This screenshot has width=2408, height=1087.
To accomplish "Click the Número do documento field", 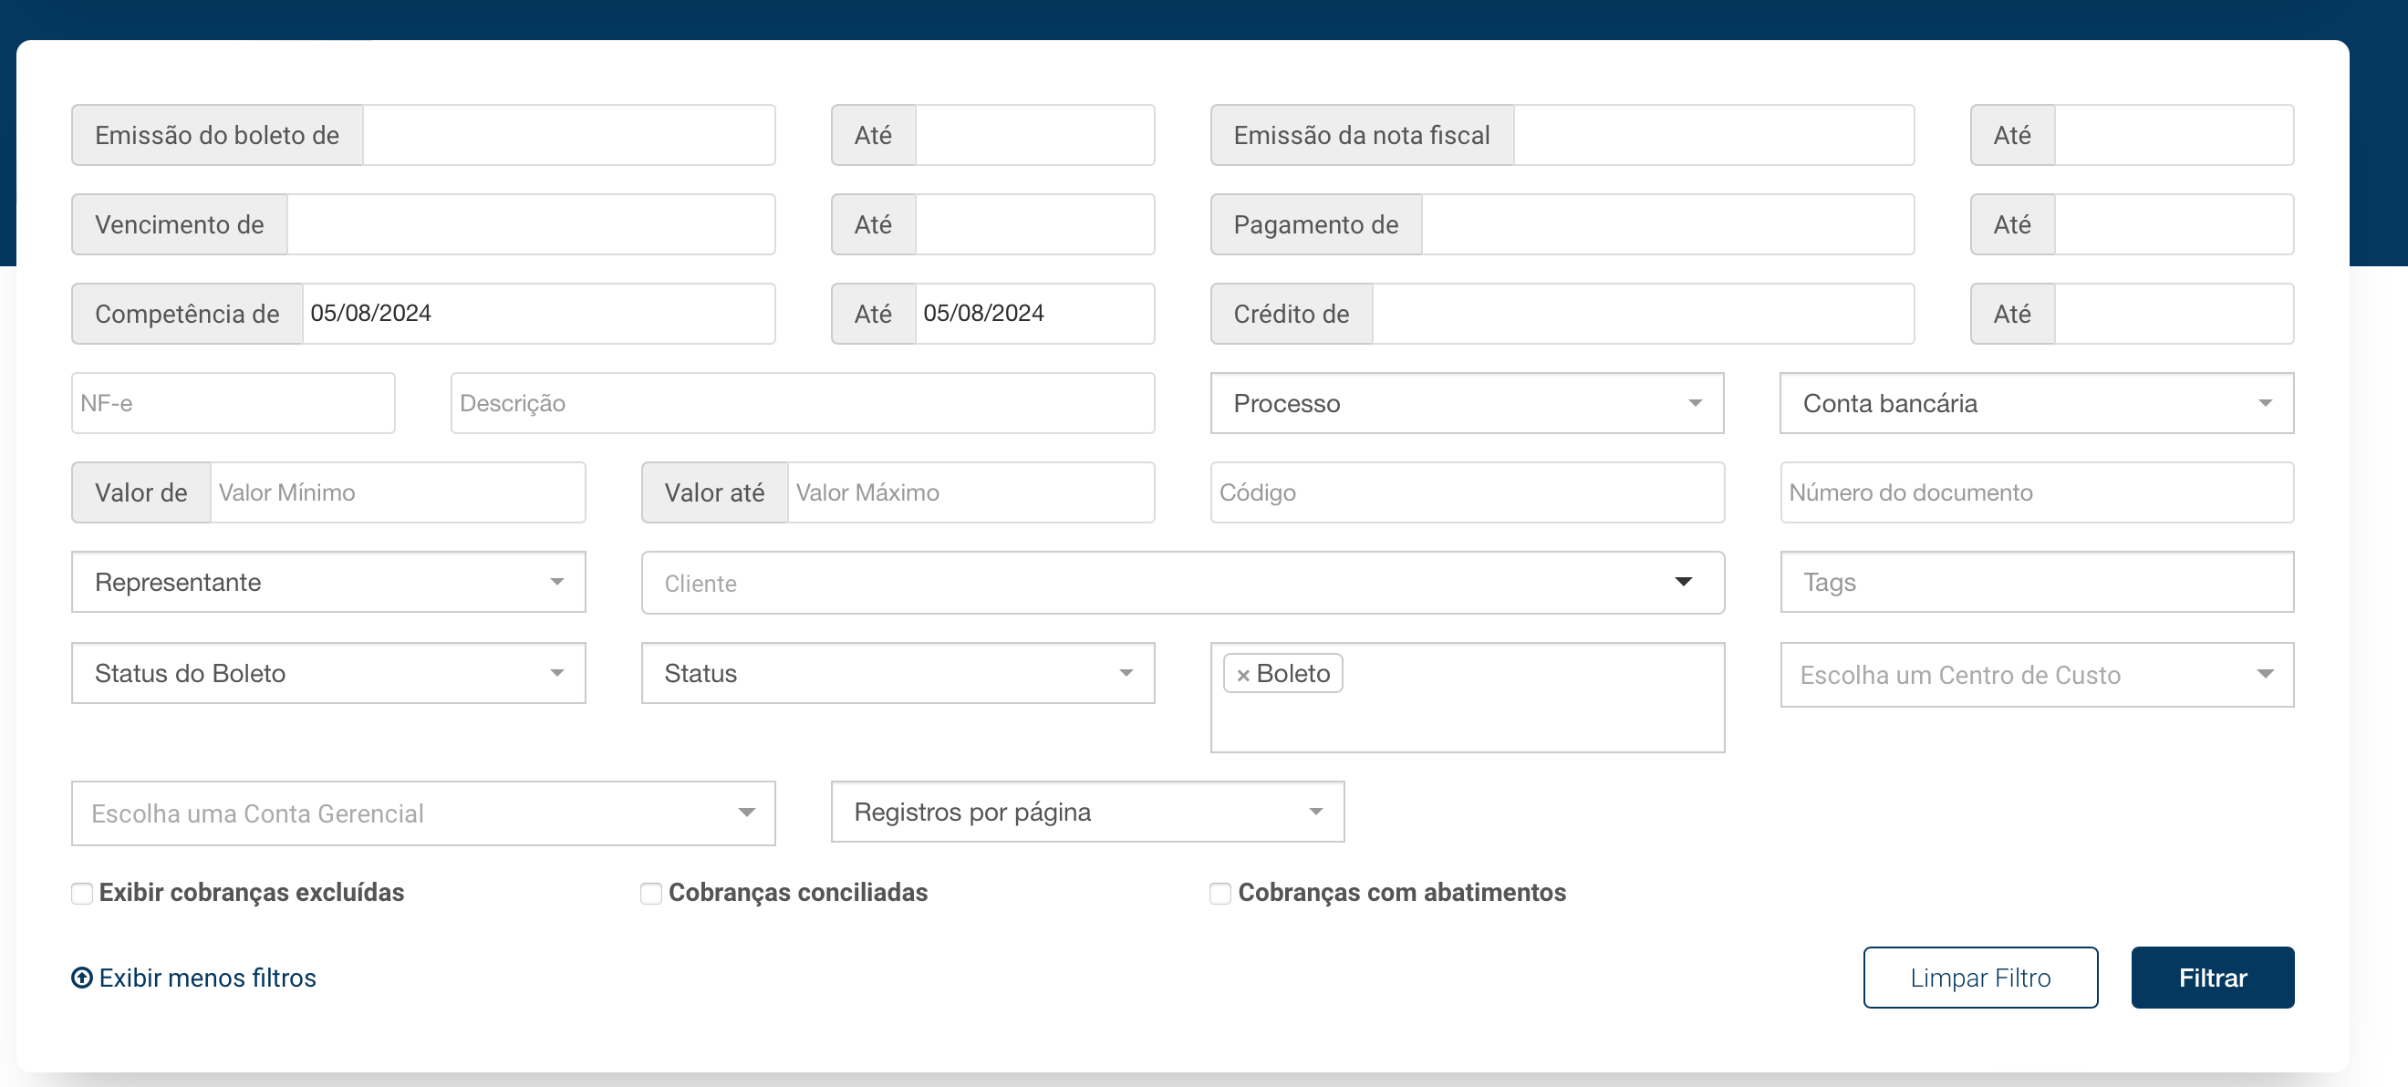I will point(2036,492).
